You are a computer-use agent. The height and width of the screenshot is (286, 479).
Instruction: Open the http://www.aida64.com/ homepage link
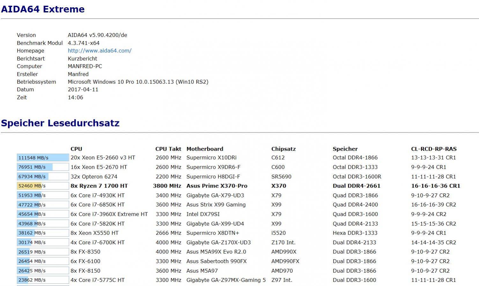(x=99, y=51)
